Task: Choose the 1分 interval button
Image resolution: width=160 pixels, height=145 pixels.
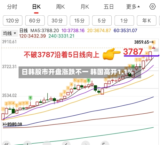Action: [x=124, y=20]
